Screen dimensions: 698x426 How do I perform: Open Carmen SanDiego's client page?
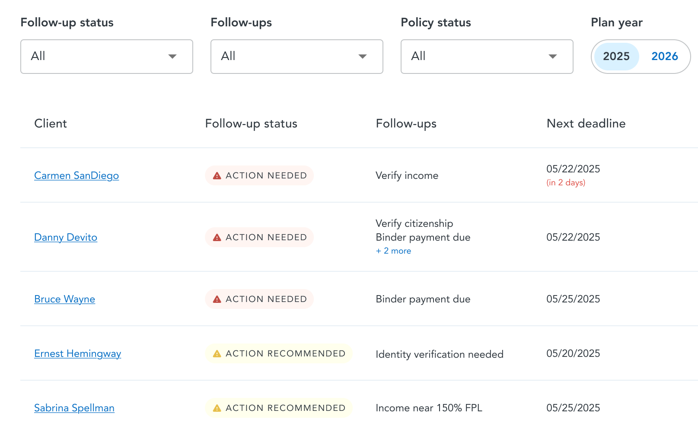click(x=76, y=176)
